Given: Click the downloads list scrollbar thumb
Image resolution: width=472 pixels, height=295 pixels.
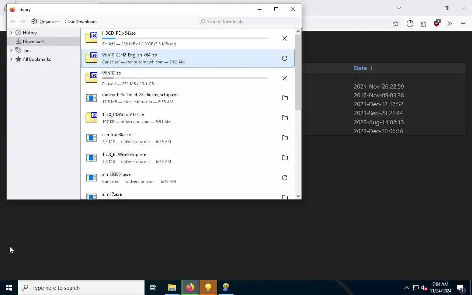Looking at the screenshot, I should [x=298, y=72].
